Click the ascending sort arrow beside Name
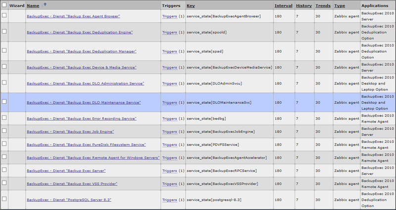Viewport: 396px width, 210px height. pos(46,4)
